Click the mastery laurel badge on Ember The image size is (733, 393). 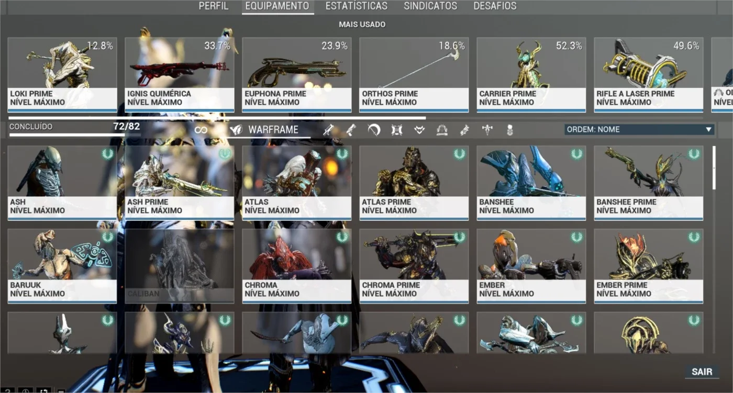pyautogui.click(x=577, y=237)
